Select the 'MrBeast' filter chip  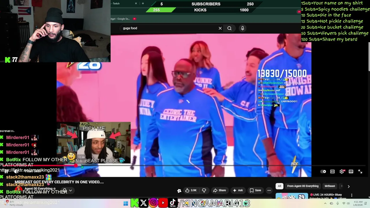(330, 186)
